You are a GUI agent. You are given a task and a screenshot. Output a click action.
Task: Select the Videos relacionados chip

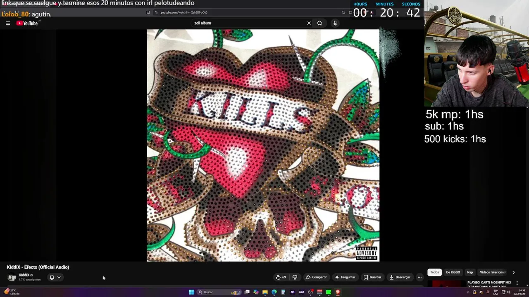(x=493, y=272)
